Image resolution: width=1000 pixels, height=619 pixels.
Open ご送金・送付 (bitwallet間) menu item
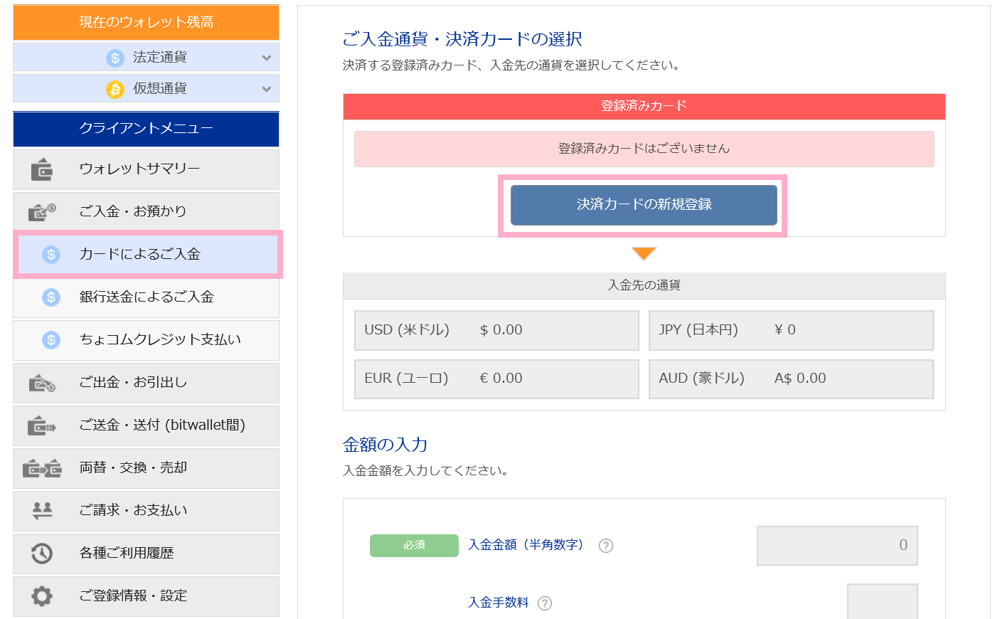(146, 425)
